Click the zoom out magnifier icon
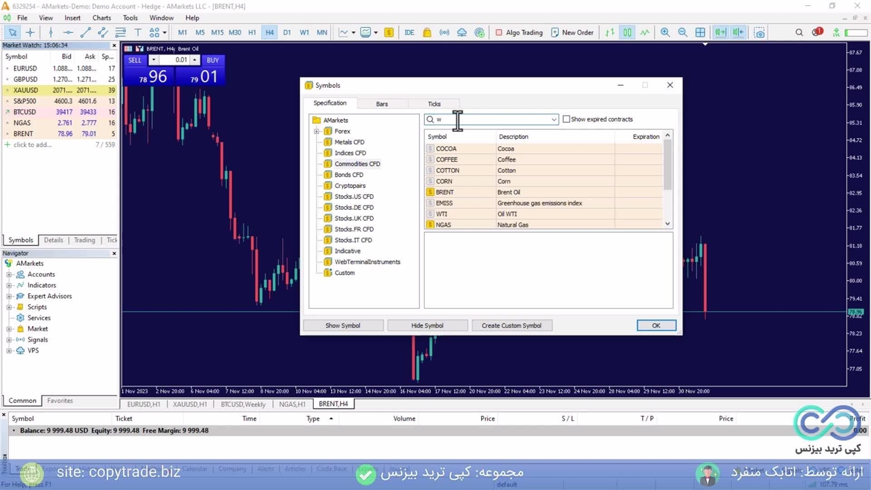This screenshot has width=871, height=490. (x=683, y=33)
